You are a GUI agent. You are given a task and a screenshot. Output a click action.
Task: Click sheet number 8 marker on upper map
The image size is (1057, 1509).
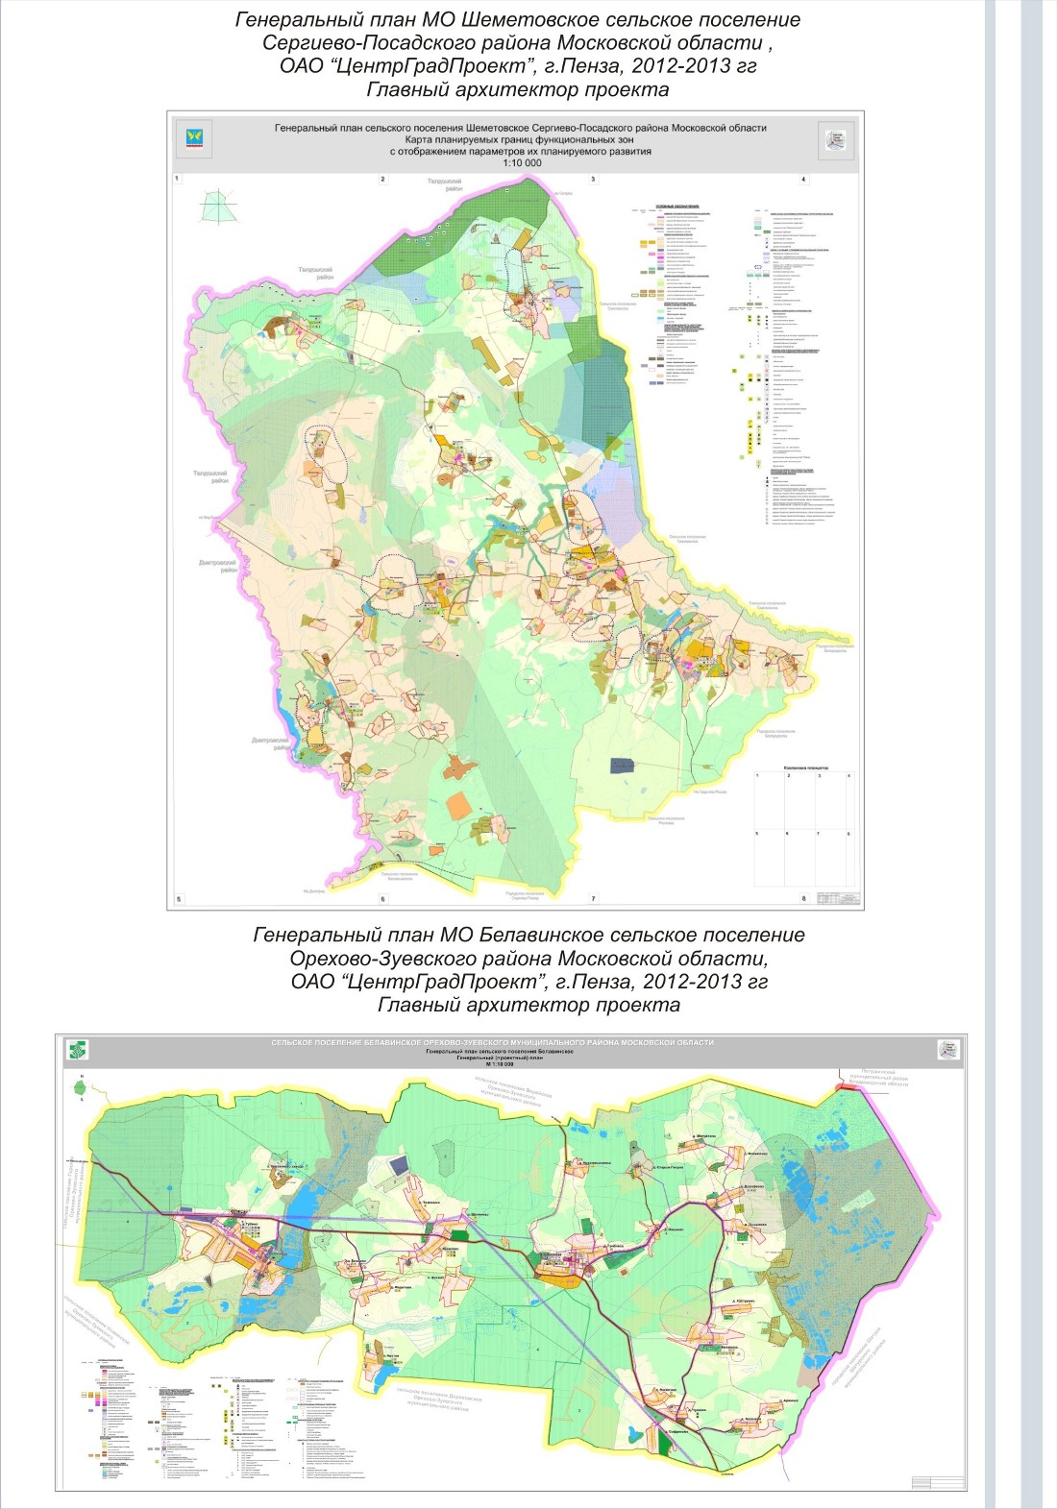803,899
